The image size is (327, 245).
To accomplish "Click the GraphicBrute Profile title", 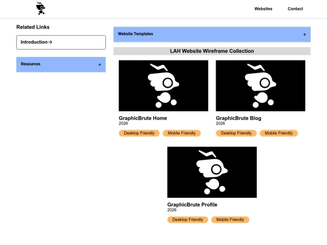I will click(193, 204).
